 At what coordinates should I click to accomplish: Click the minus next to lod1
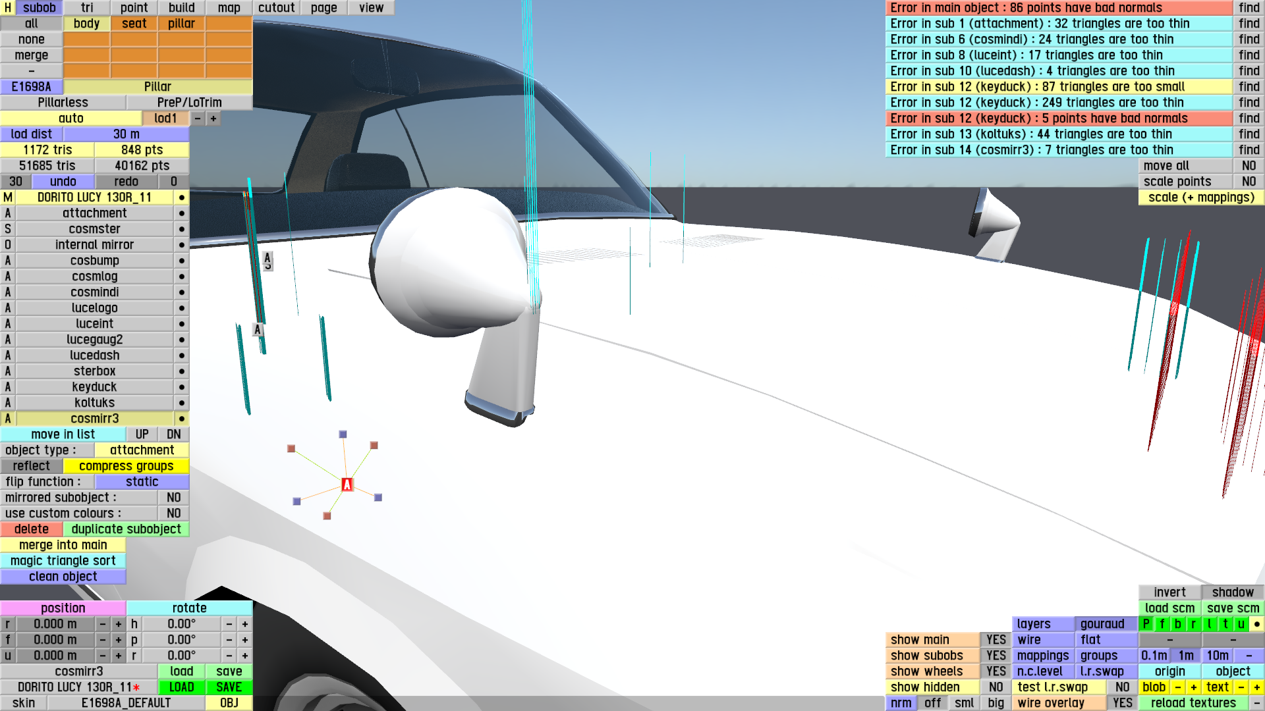[198, 118]
